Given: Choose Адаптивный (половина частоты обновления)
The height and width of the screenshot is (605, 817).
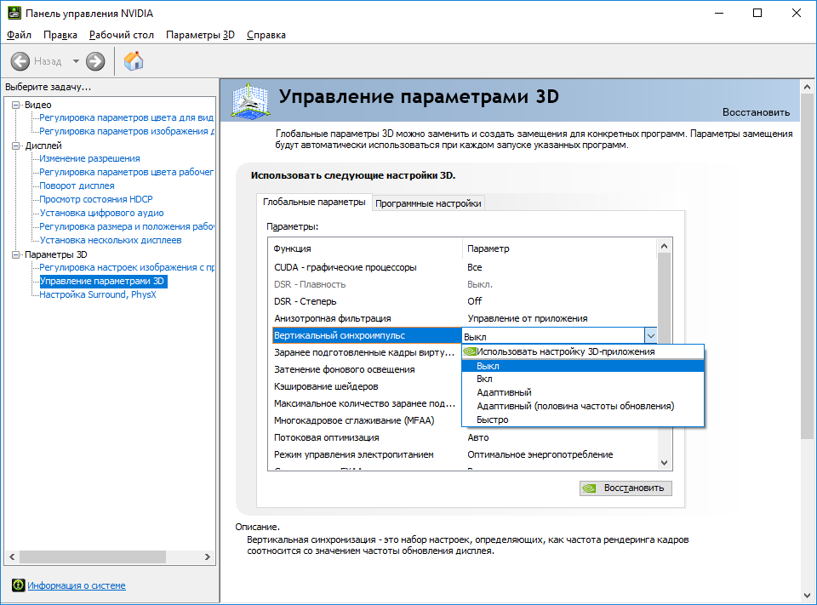Looking at the screenshot, I should coord(583,406).
